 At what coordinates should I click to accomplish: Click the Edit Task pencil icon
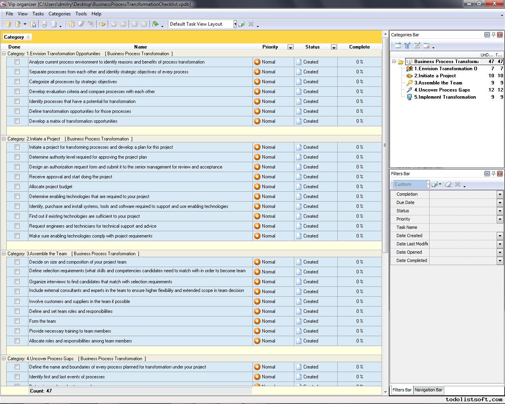point(81,24)
